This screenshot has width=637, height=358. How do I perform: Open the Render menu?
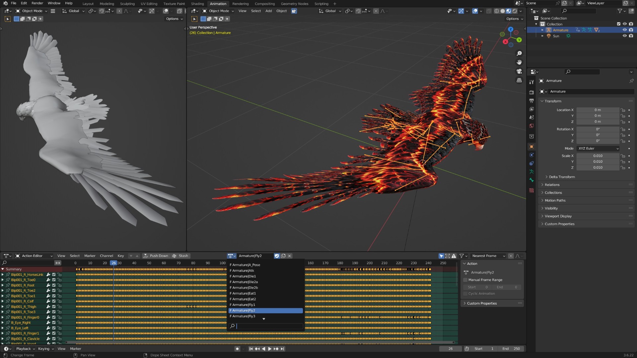(37, 3)
